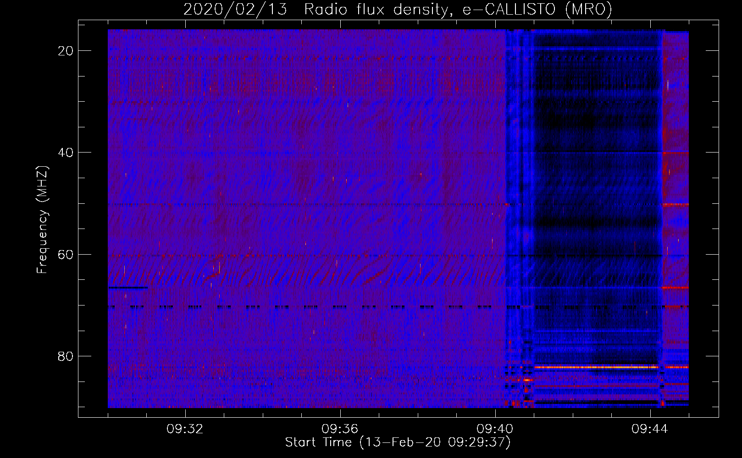Click the x-axis label 'Start Time (13-Feb-20 09:29:37)'

(x=398, y=442)
